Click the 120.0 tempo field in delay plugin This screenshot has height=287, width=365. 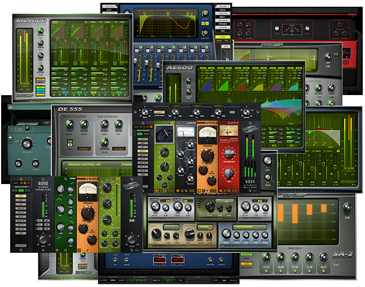(169, 280)
